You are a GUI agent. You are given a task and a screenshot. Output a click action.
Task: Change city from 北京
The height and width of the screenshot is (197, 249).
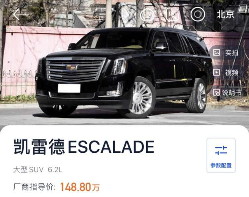225,14
